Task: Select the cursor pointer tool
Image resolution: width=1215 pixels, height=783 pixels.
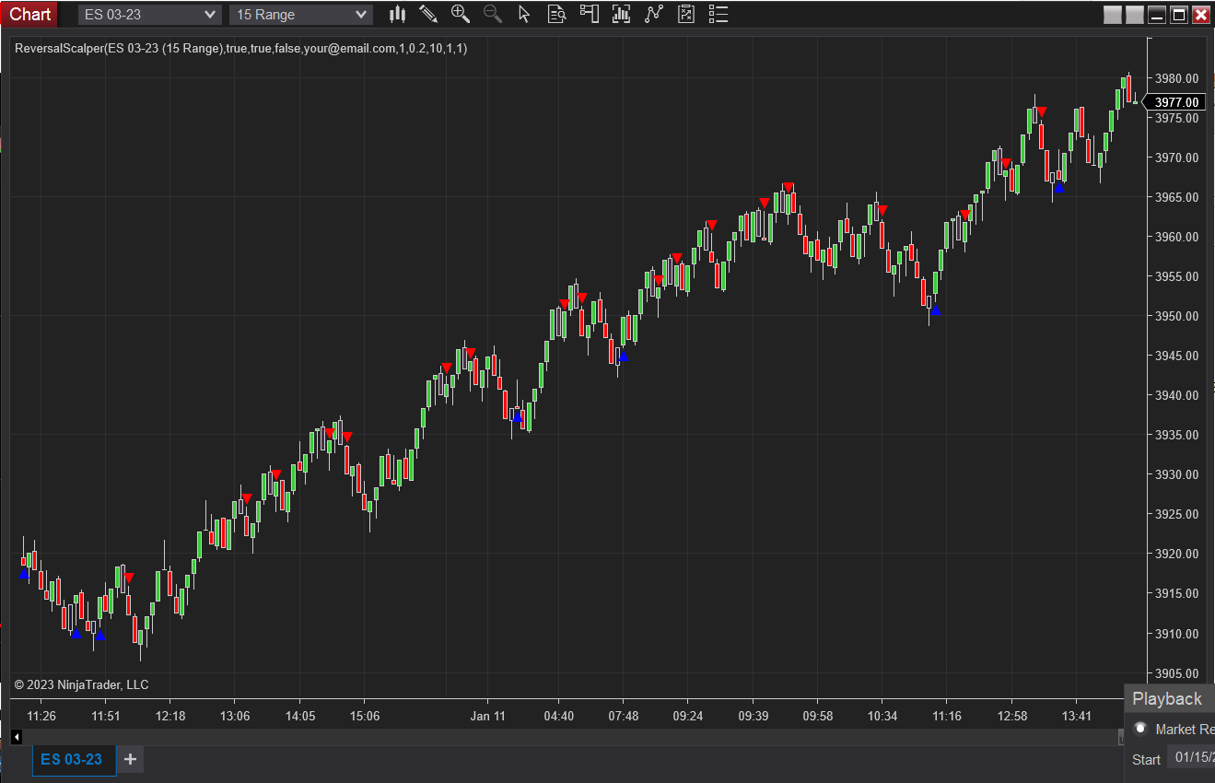Action: click(524, 14)
